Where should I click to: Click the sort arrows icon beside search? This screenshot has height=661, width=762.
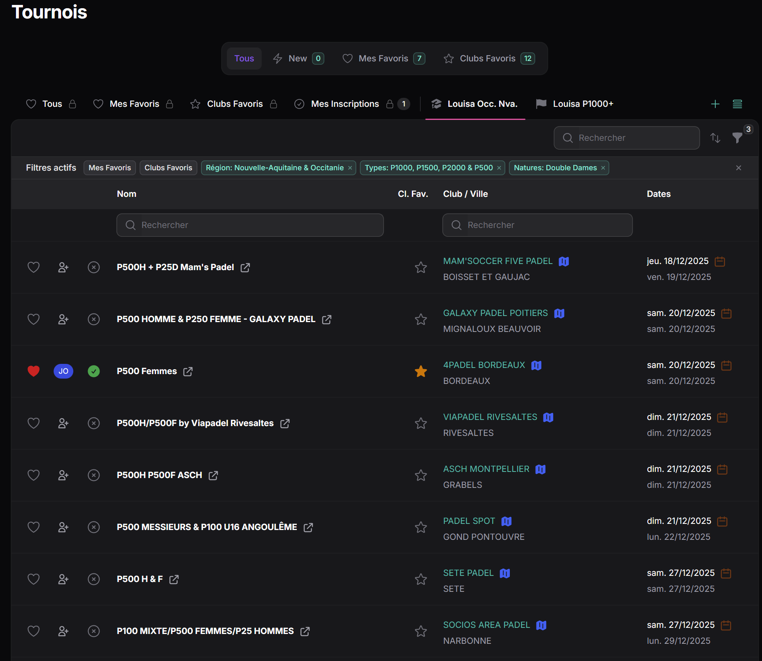(x=715, y=138)
